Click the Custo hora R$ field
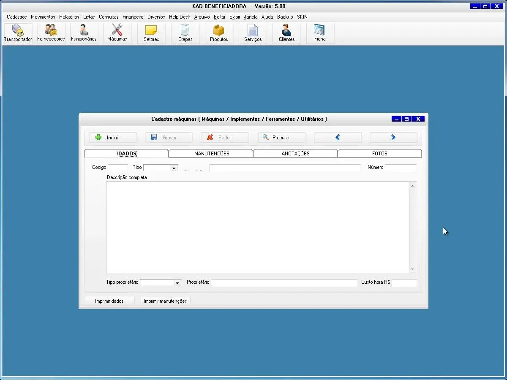 point(404,283)
